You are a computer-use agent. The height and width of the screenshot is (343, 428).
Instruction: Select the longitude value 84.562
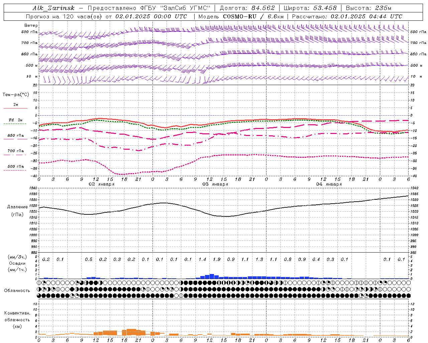click(x=263, y=8)
